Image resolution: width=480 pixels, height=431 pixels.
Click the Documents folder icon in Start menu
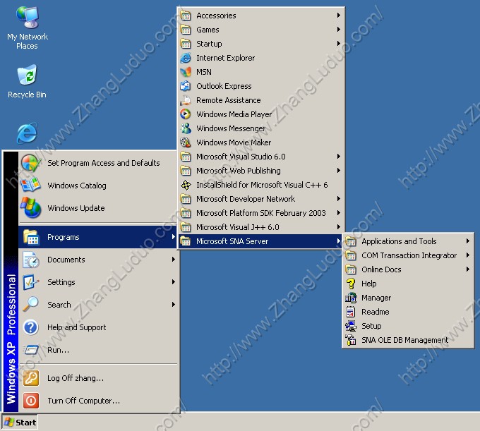pos(30,260)
